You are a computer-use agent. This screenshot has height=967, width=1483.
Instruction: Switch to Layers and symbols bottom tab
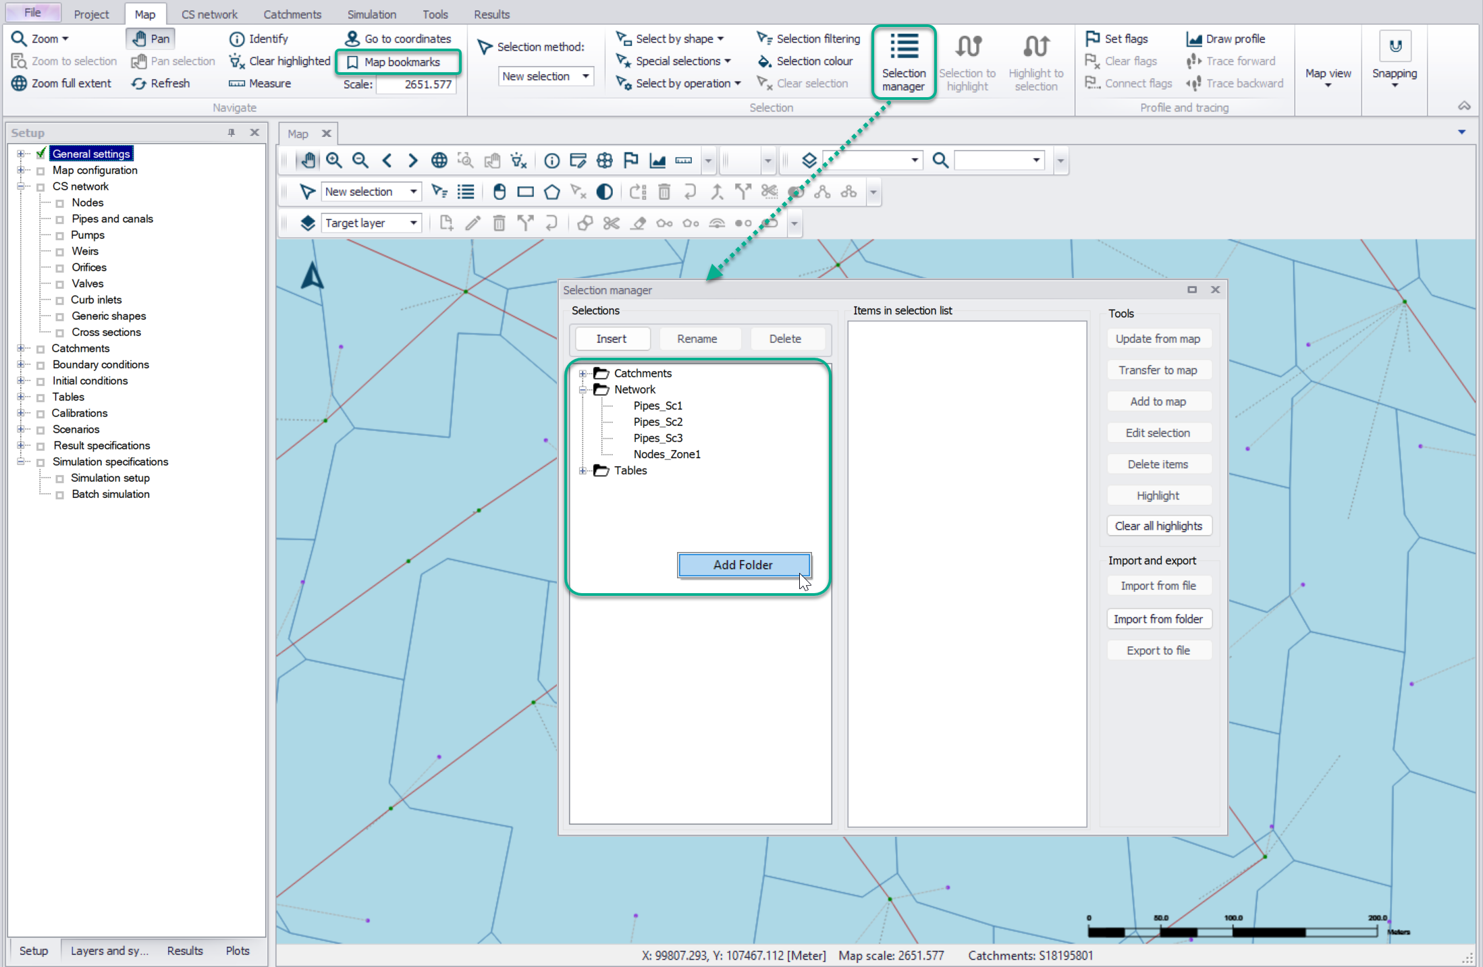109,951
